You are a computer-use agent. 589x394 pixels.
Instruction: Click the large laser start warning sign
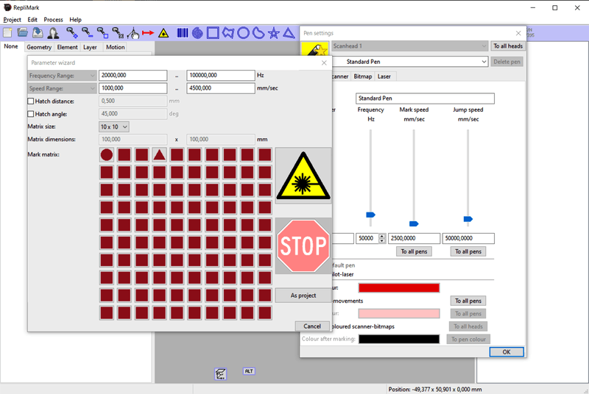coord(303,175)
